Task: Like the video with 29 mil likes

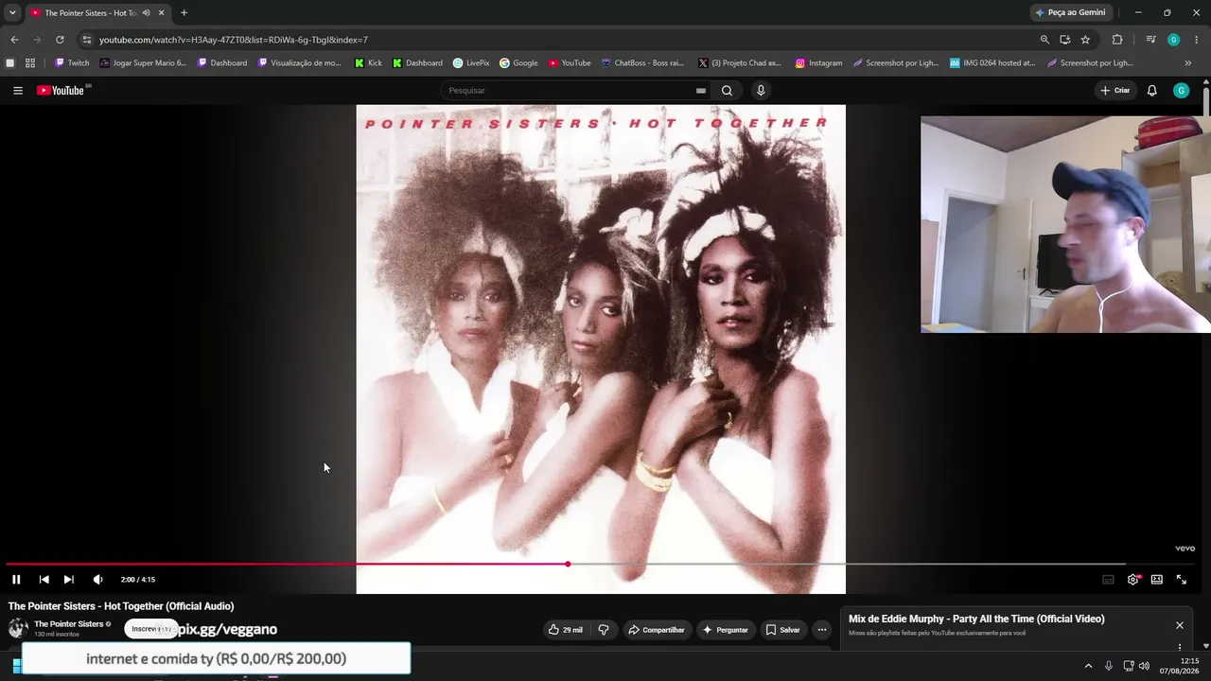Action: pos(565,630)
